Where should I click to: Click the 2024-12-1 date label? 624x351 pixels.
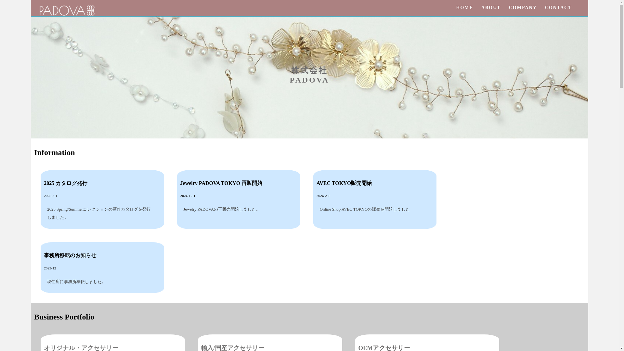click(188, 196)
